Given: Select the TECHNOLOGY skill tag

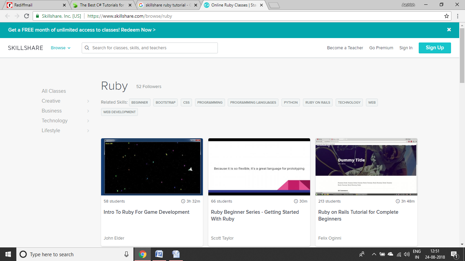Looking at the screenshot, I should pos(349,102).
